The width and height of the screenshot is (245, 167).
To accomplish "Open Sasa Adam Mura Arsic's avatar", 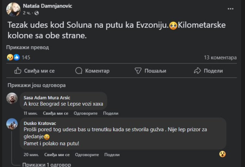I will [12, 98].
